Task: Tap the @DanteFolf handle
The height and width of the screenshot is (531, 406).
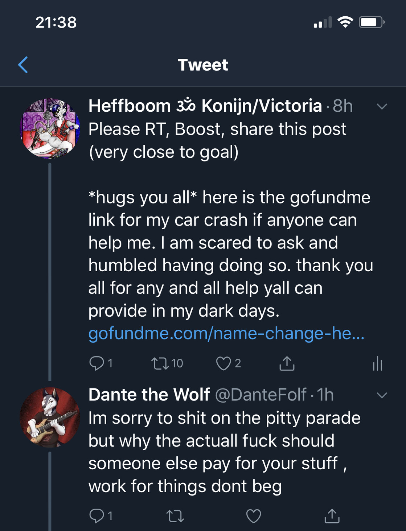Action: pos(261,395)
